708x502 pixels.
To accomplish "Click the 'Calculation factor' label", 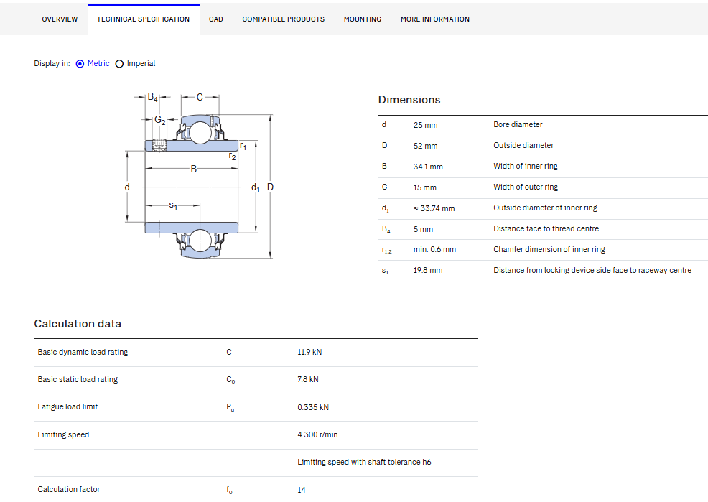I will click(x=69, y=489).
